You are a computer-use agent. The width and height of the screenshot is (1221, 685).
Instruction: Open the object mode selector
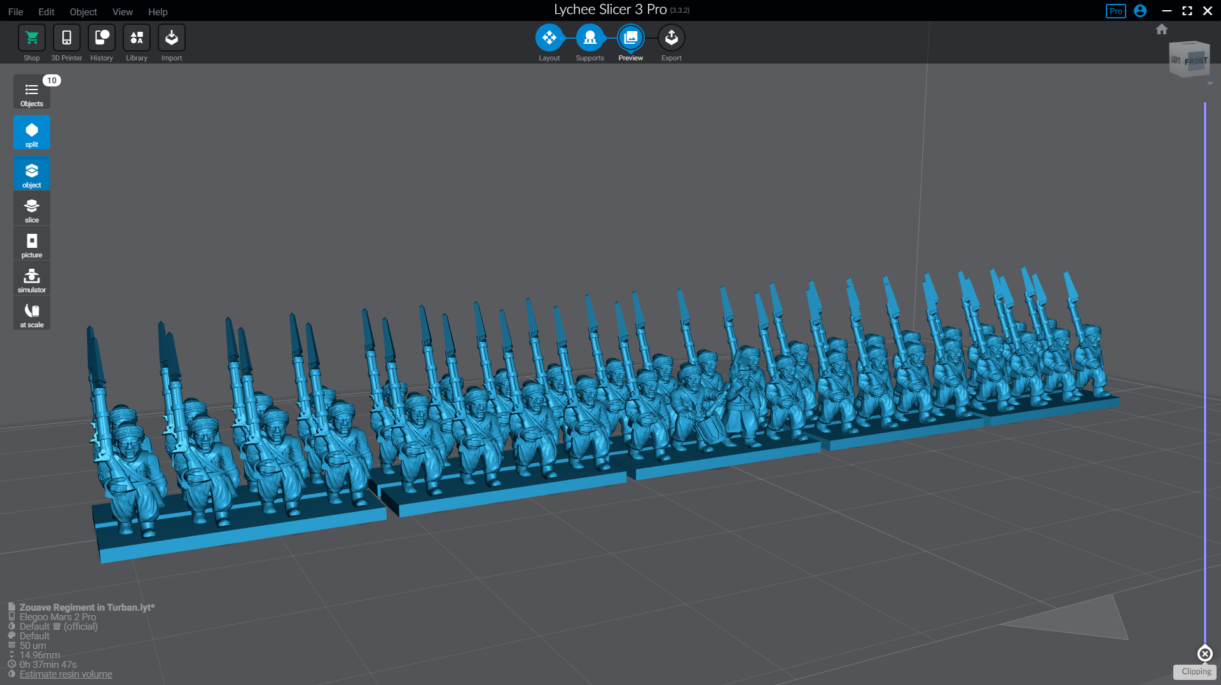coord(31,173)
